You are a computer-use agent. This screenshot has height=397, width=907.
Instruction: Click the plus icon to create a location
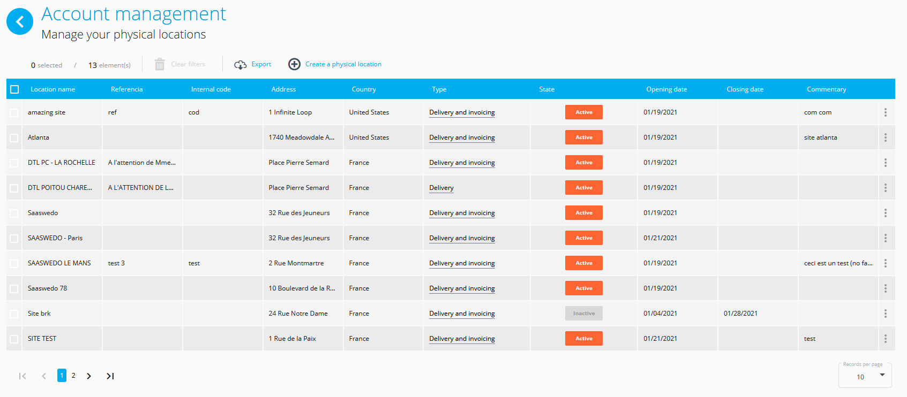[294, 64]
